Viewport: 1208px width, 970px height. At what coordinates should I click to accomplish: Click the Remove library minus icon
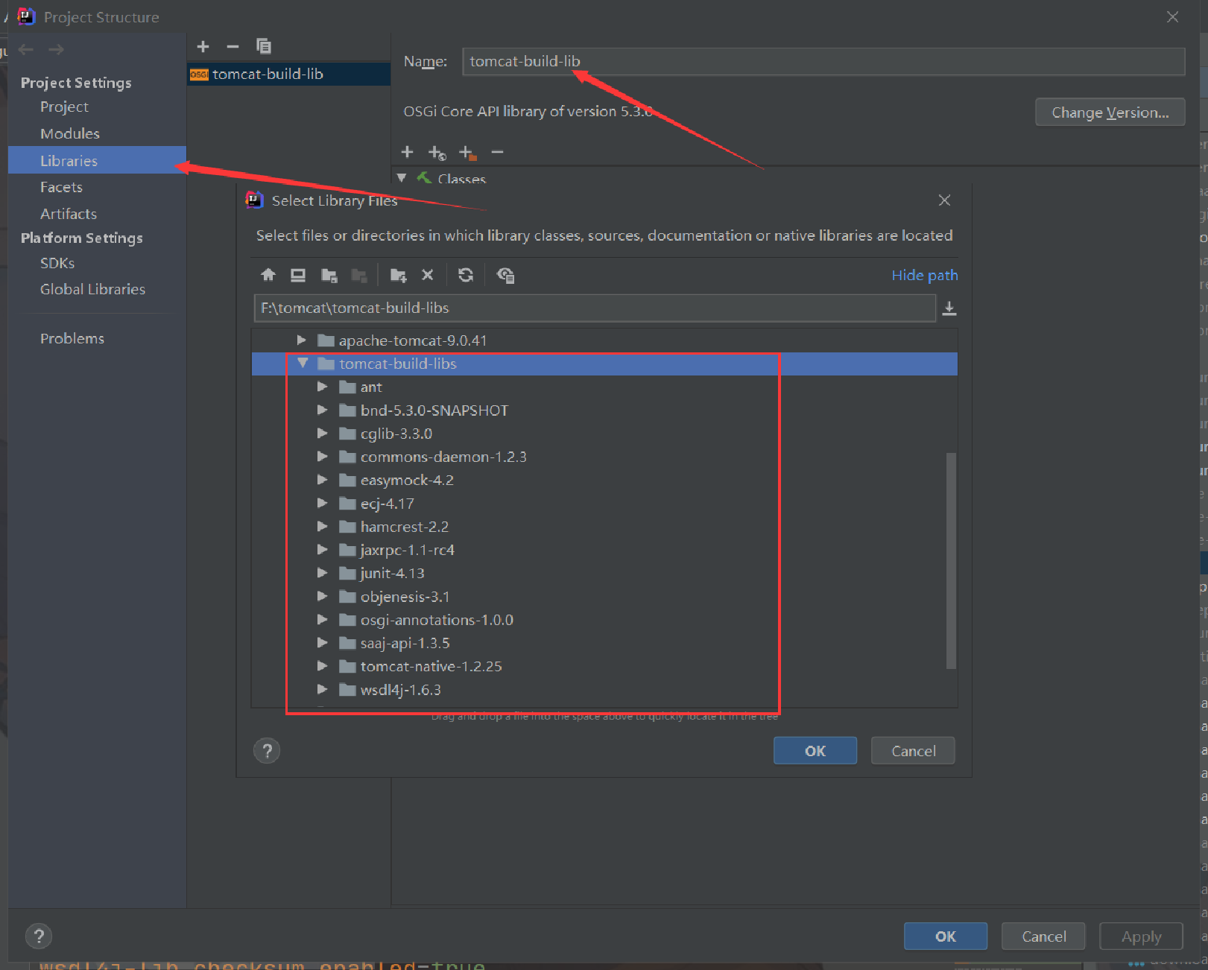pos(233,46)
